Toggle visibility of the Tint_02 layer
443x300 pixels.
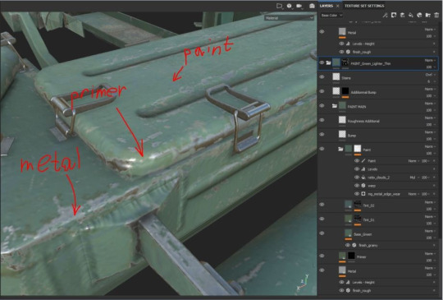coord(322,205)
